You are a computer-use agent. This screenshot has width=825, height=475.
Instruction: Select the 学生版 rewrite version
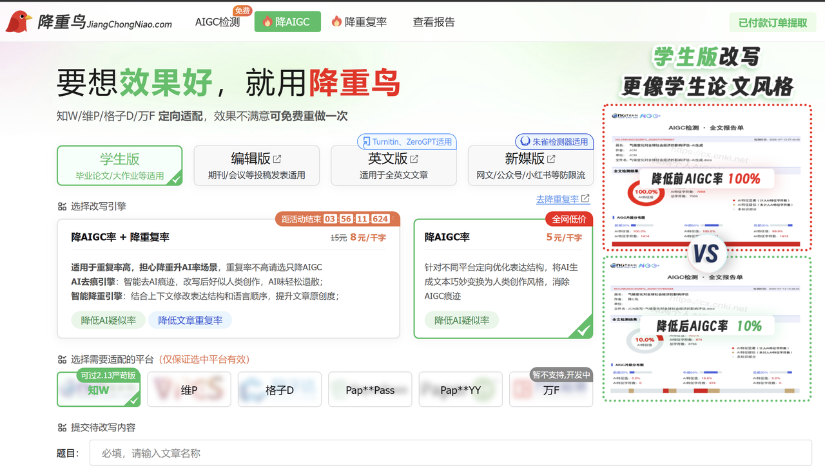[x=120, y=165]
